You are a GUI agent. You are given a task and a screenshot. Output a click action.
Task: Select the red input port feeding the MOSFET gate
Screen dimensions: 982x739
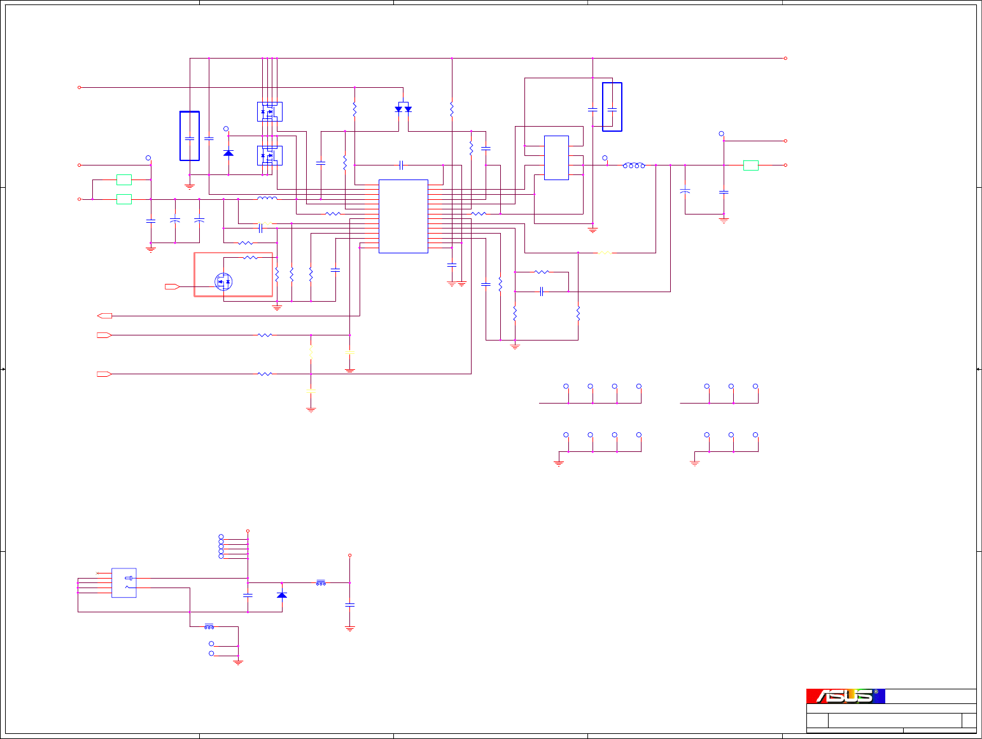coord(172,287)
